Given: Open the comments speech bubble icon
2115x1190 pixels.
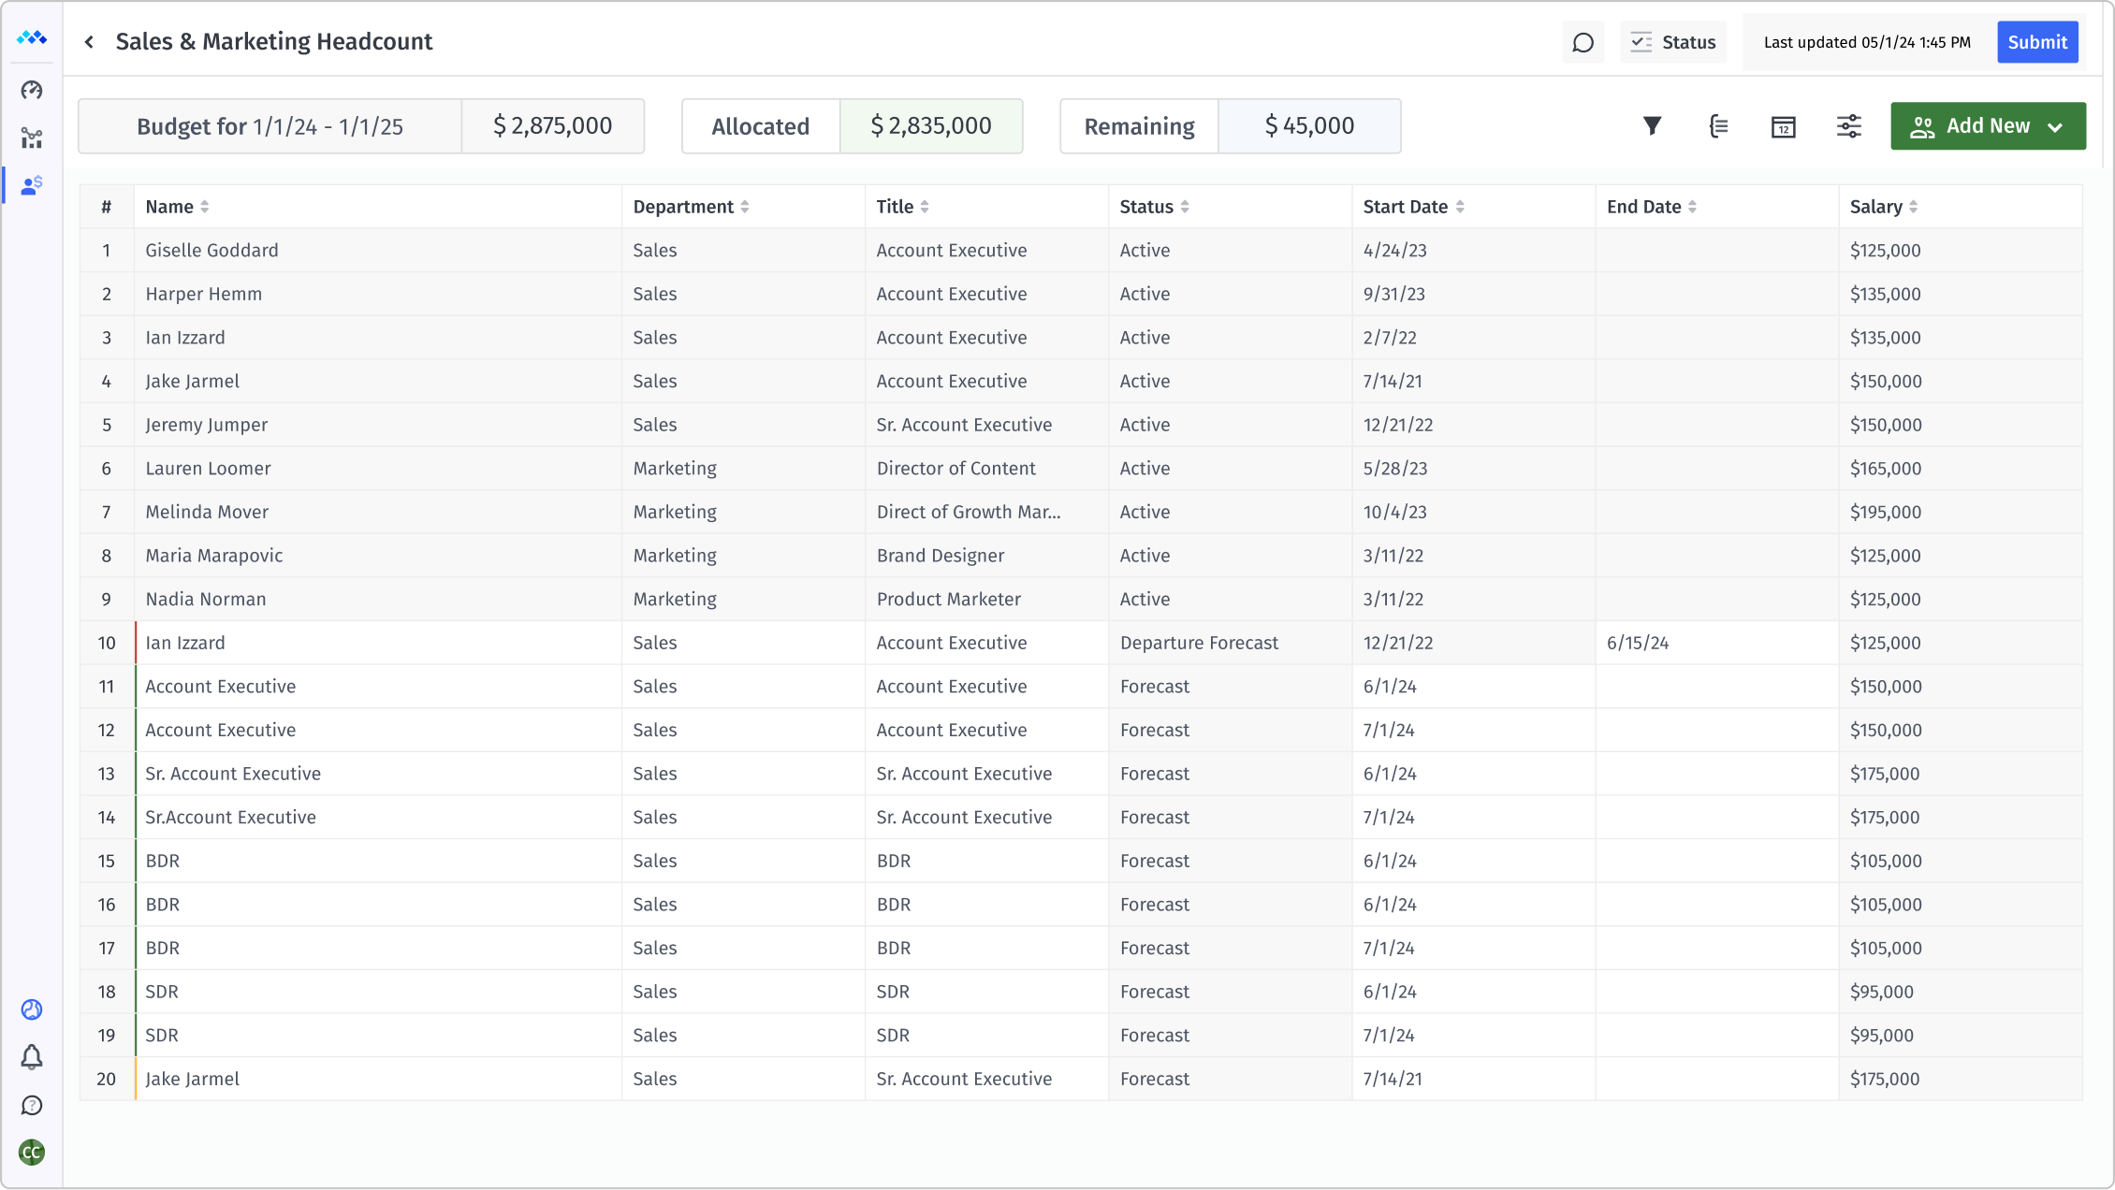Looking at the screenshot, I should tap(1583, 43).
